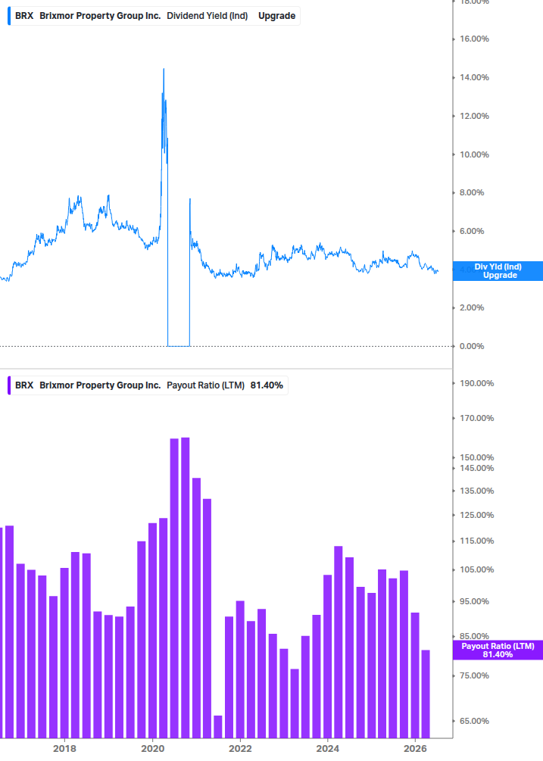Click the 2018 label on time axis
Screen dimensions: 543x761
(64, 748)
